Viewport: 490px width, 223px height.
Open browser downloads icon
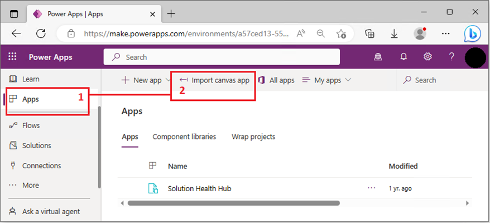[395, 34]
